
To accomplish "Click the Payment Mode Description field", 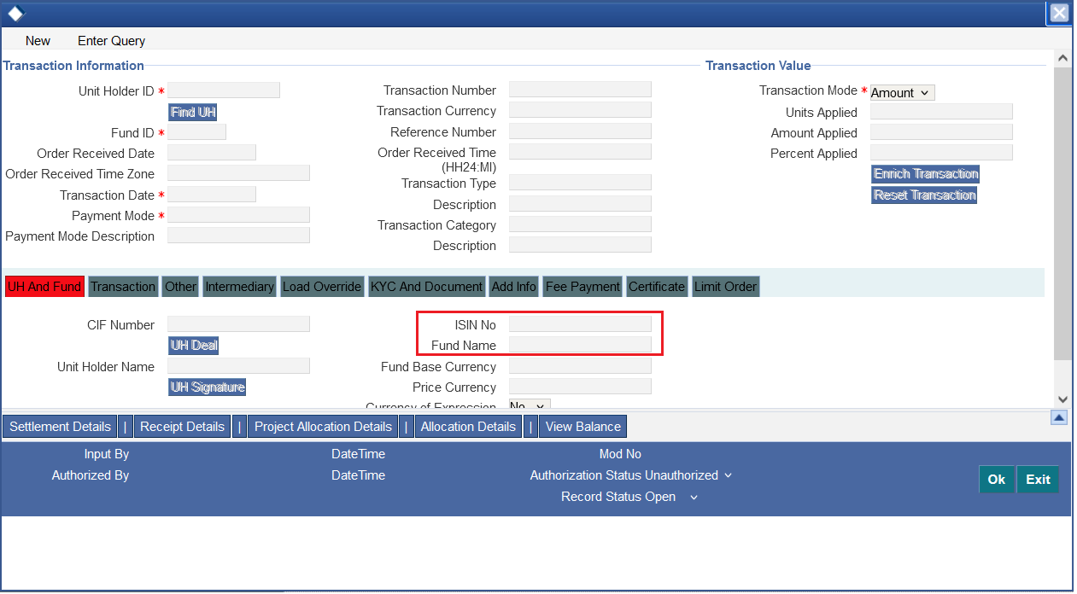I will click(238, 236).
